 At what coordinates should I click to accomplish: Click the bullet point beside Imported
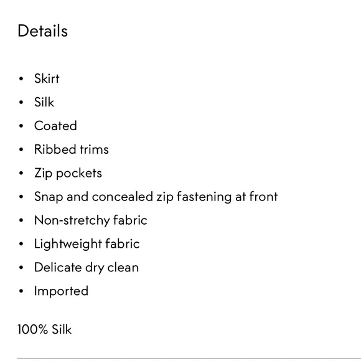pyautogui.click(x=21, y=291)
